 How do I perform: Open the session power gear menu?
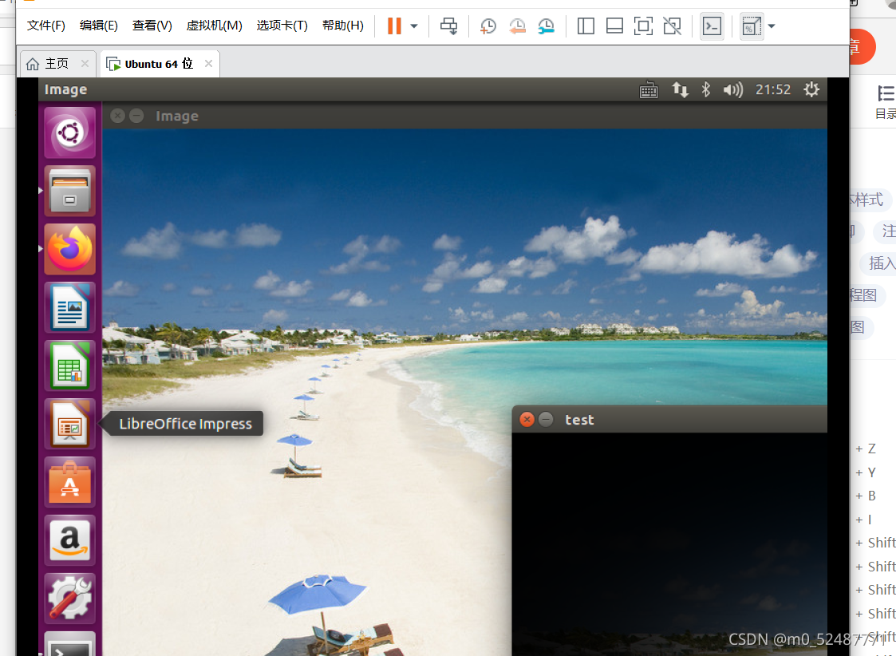click(811, 89)
